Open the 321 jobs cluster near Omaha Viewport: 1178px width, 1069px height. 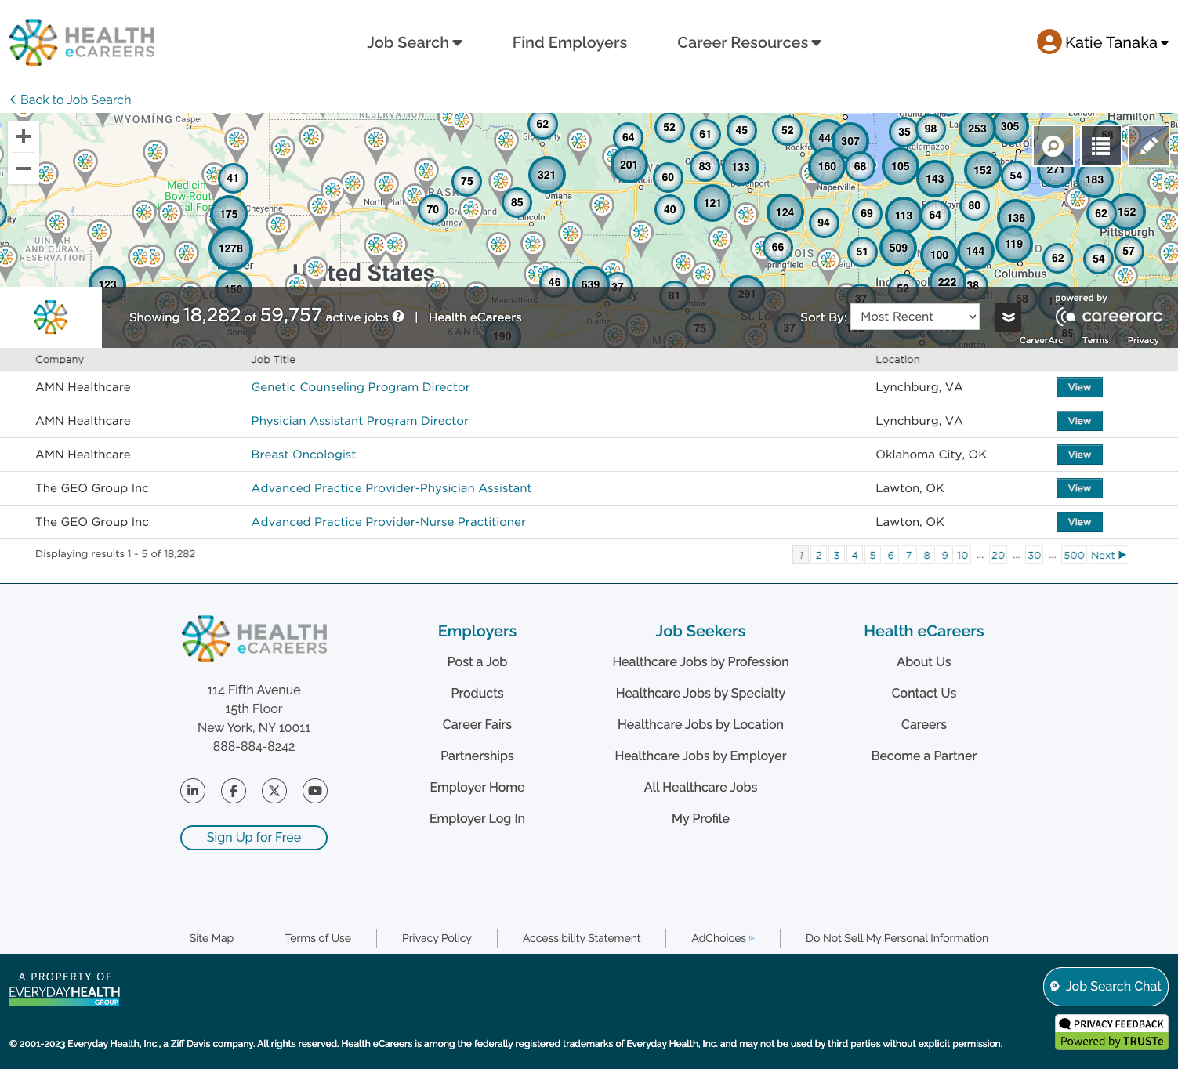546,175
